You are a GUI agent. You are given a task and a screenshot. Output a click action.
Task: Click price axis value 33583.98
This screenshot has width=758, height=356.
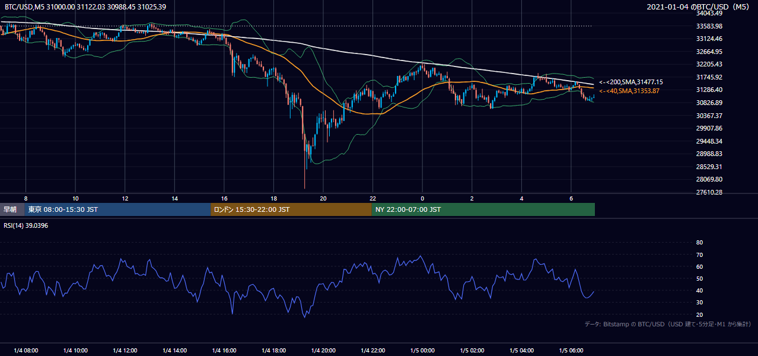tap(709, 26)
